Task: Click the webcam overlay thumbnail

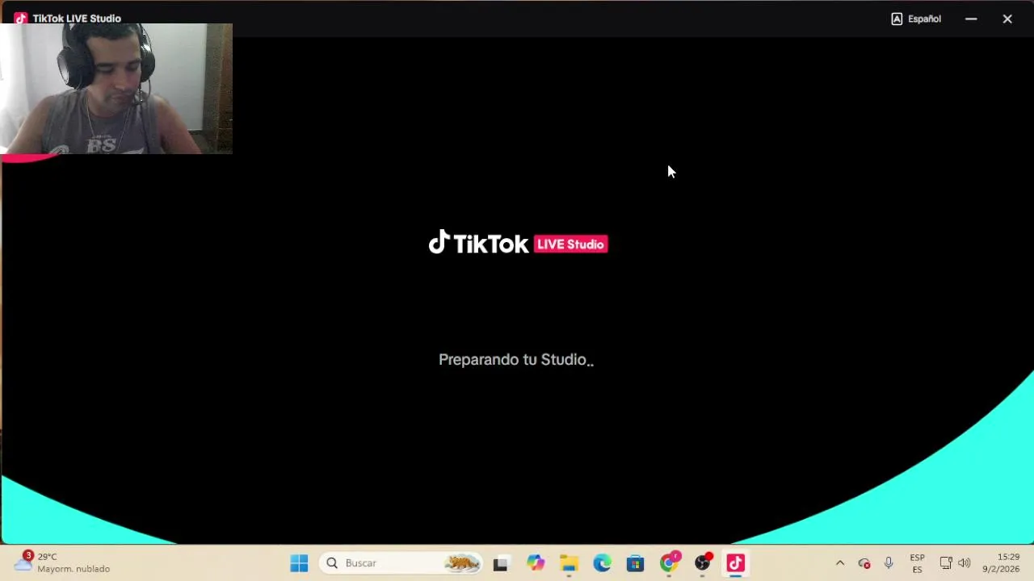Action: pyautogui.click(x=116, y=89)
